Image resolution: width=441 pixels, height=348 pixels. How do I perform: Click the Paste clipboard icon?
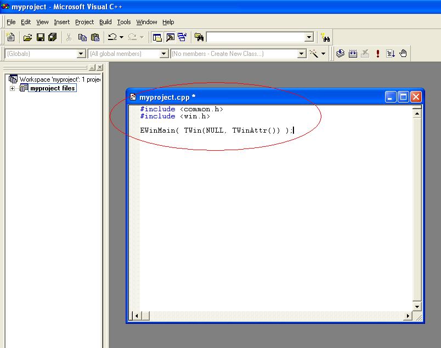[95, 37]
